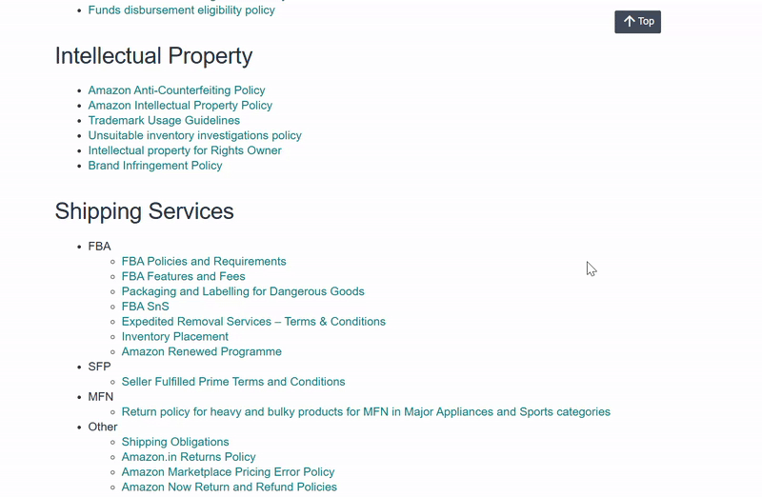This screenshot has width=762, height=497.
Task: View Amazon.in Returns Policy
Action: click(189, 457)
